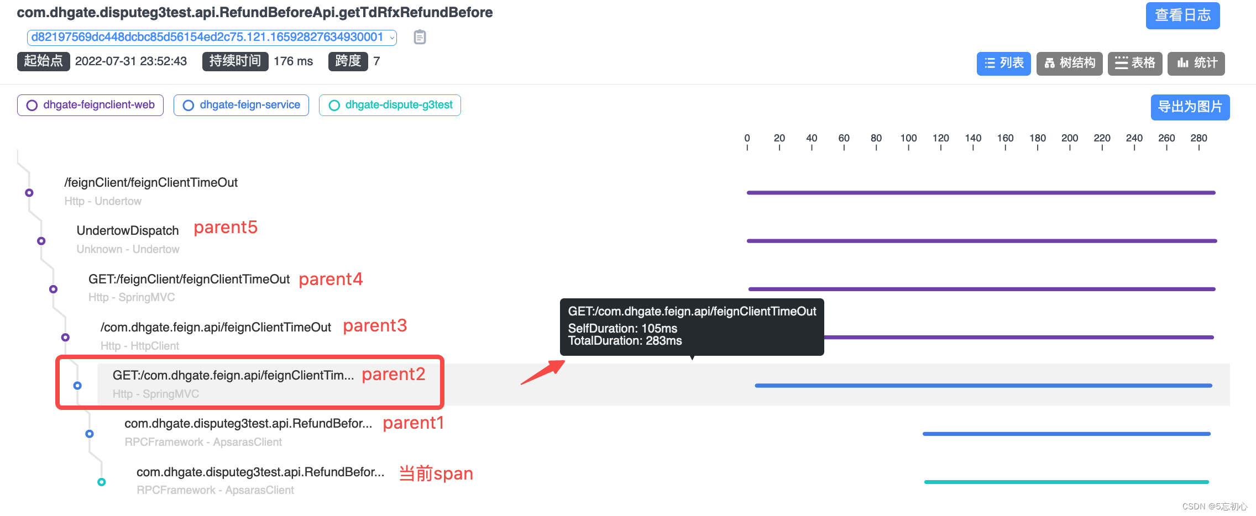Toggle the dhgate-feignclient-web service filter
Screen dimensions: 1256x516
90,105
